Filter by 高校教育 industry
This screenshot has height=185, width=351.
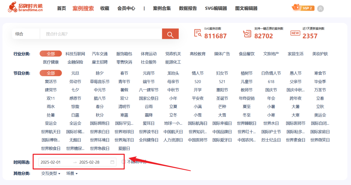[x=198, y=54]
